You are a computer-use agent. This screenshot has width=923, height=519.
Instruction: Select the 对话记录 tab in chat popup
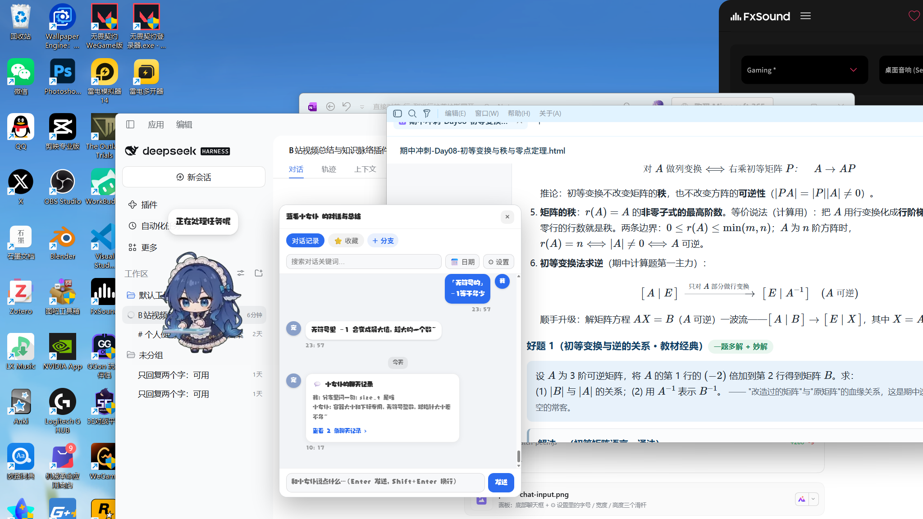tap(305, 241)
